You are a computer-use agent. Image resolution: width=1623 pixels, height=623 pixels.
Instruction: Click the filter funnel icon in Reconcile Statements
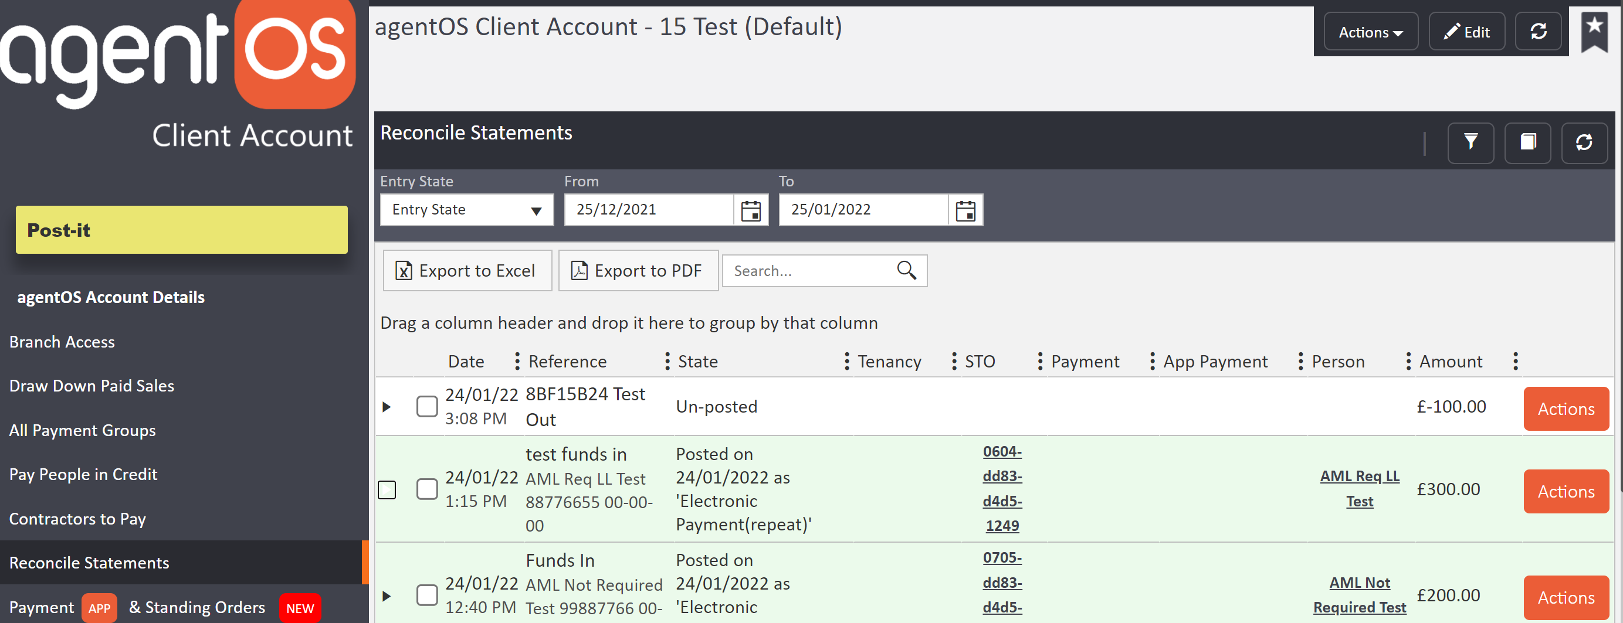1470,142
